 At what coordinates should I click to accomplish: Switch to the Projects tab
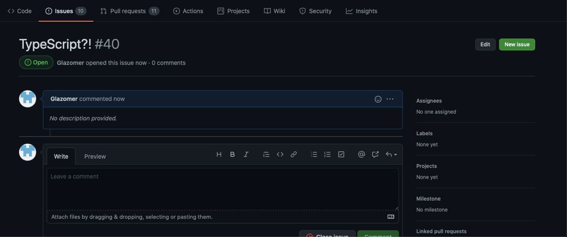(x=233, y=11)
